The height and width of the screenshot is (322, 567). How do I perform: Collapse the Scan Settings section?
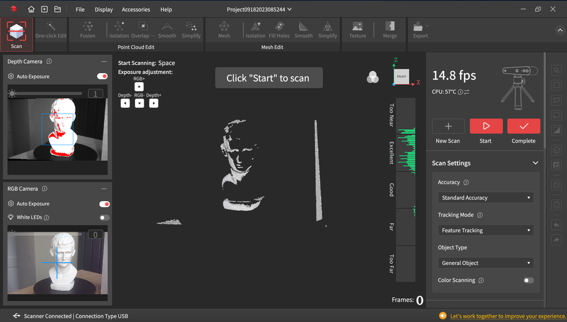click(x=534, y=162)
